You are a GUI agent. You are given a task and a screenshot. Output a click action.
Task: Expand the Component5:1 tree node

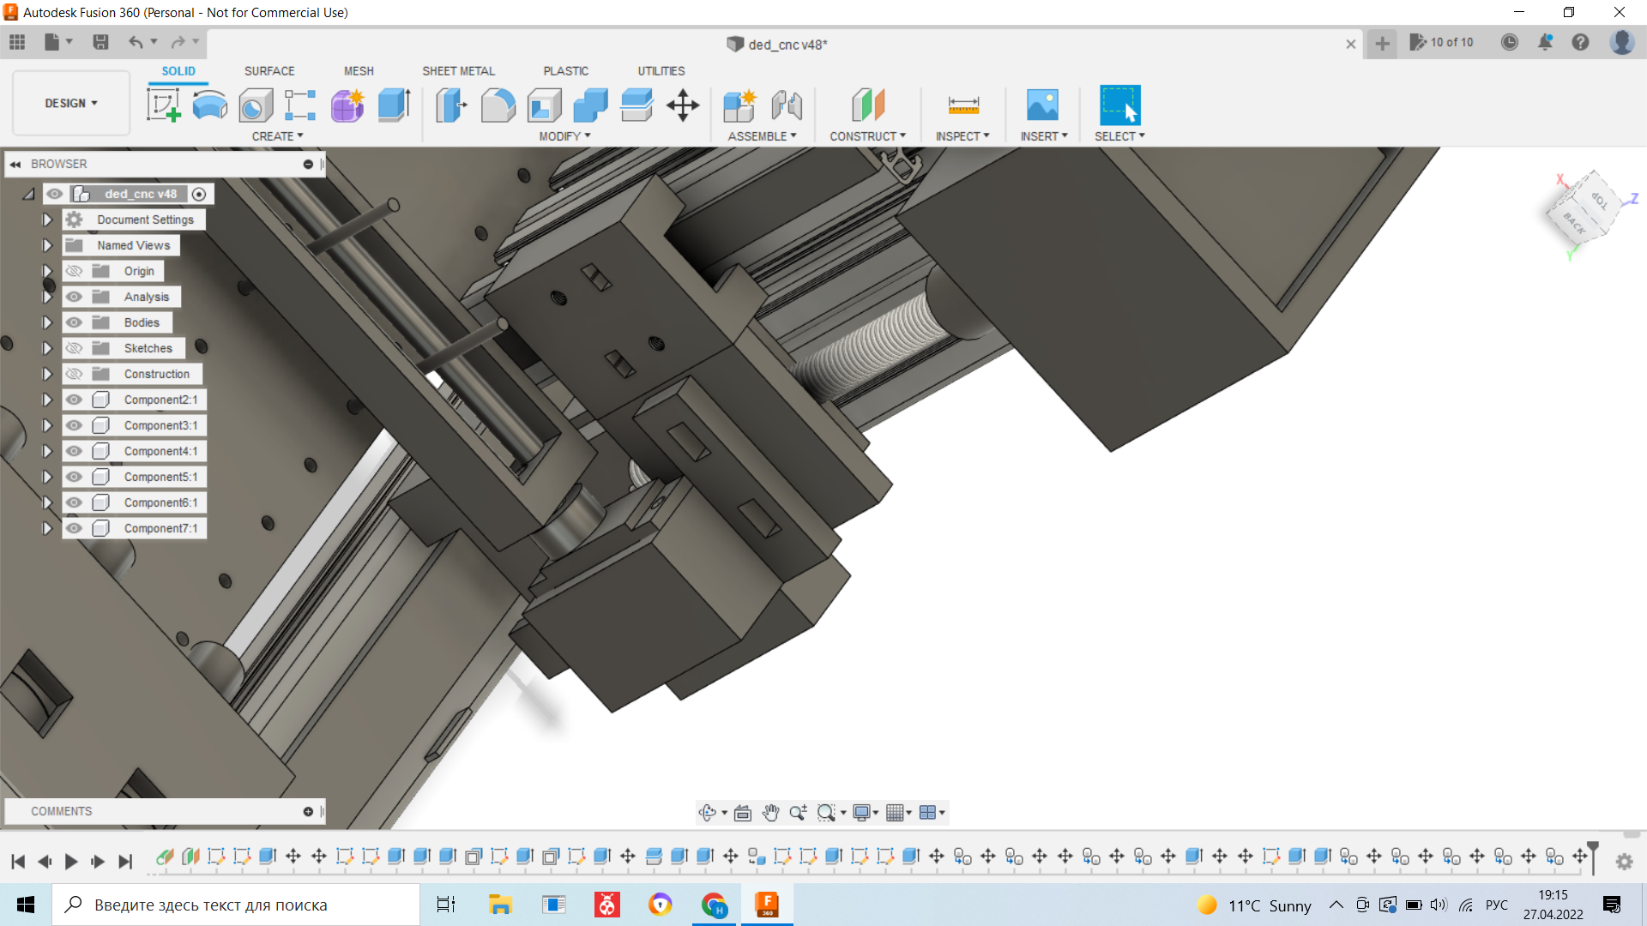(47, 477)
